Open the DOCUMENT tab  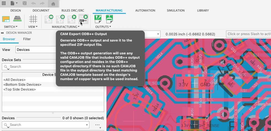point(41,10)
